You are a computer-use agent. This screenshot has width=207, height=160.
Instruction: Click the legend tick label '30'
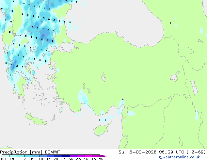pyautogui.click(x=71, y=159)
